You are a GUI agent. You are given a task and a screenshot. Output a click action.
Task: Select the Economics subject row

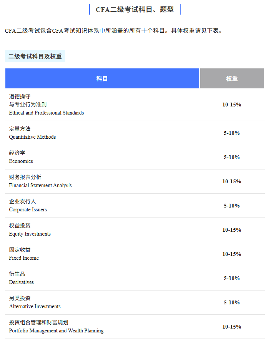tap(21, 161)
